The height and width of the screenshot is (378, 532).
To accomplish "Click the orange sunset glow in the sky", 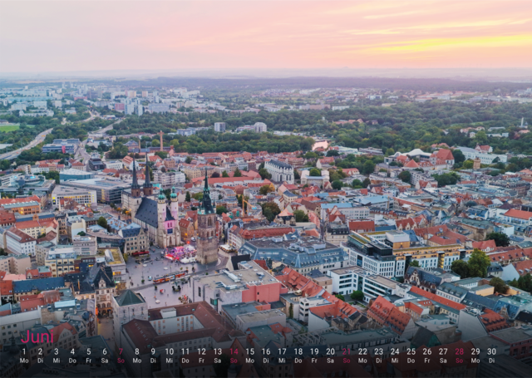I will click(x=449, y=40).
